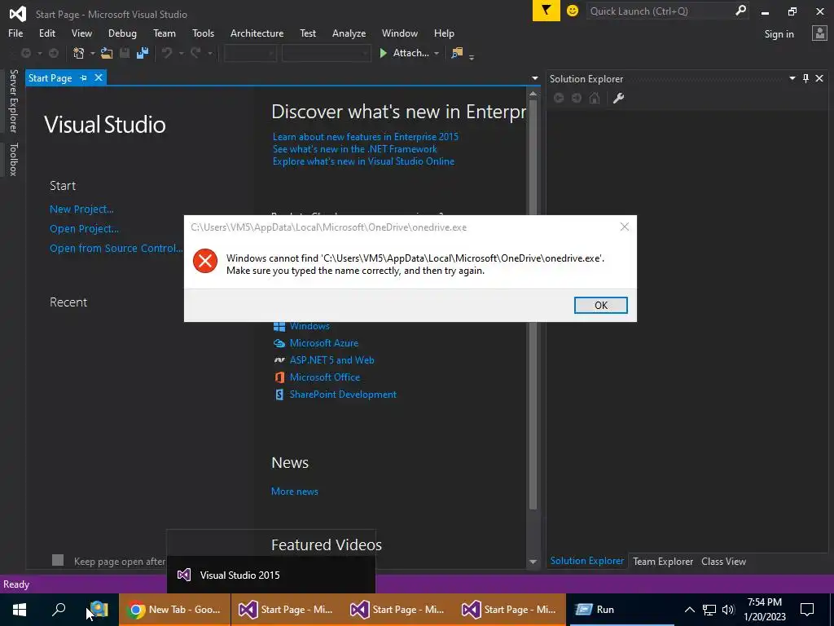The height and width of the screenshot is (626, 834).
Task: Open Solution Explorer window position dropdown
Action: coord(792,78)
